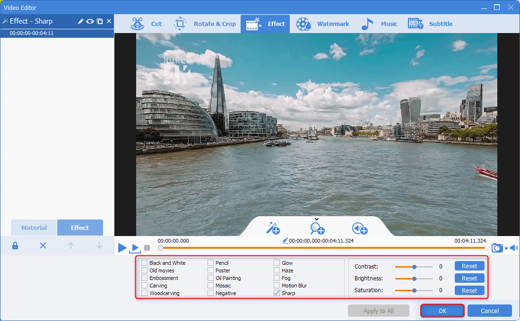Uncheck the Sharp effect
Image resolution: width=520 pixels, height=321 pixels.
click(x=277, y=293)
